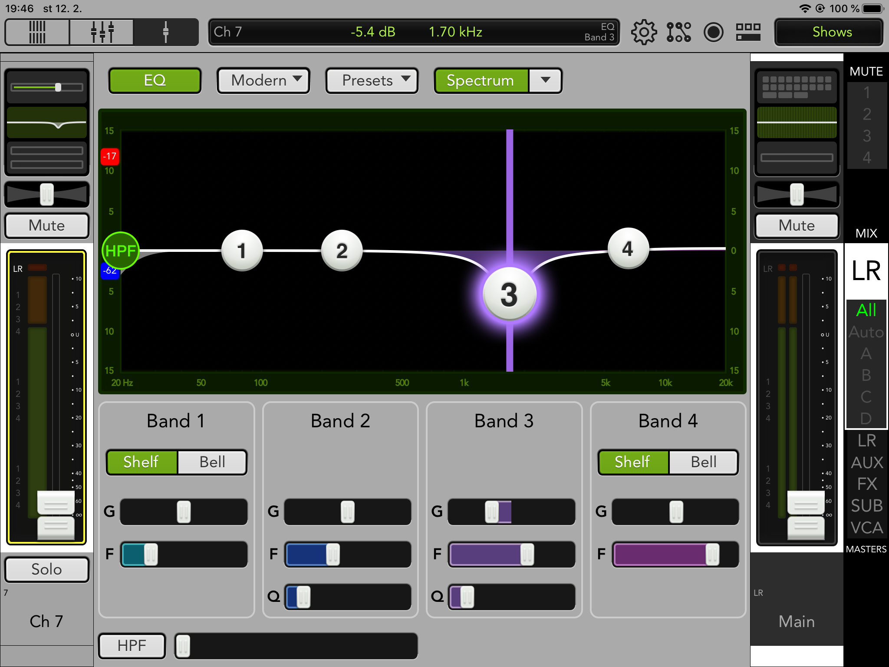Select FX in masters list

click(866, 484)
